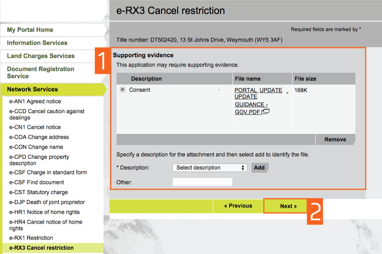Viewport: 382px width, 254px height.
Task: Open e-COA Change address service
Action: click(39, 137)
